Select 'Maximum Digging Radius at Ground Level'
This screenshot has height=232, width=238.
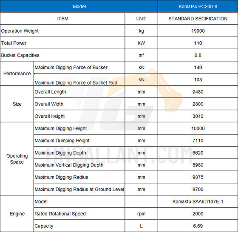(x=79, y=190)
